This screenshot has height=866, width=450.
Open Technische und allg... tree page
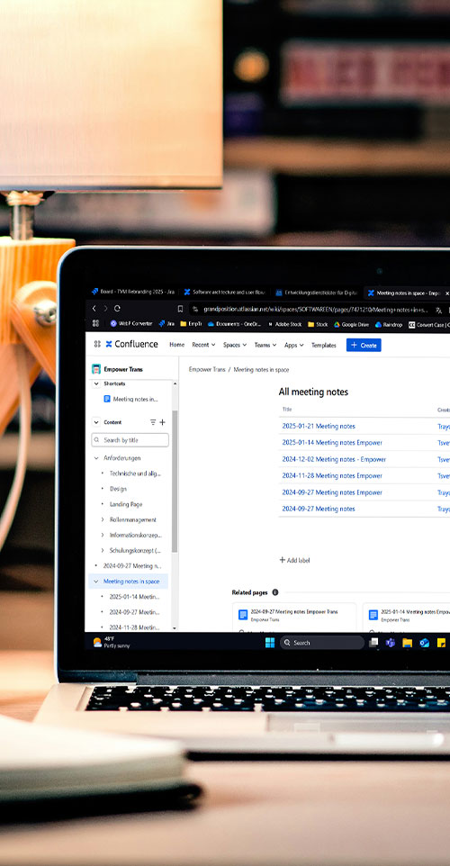tap(135, 474)
